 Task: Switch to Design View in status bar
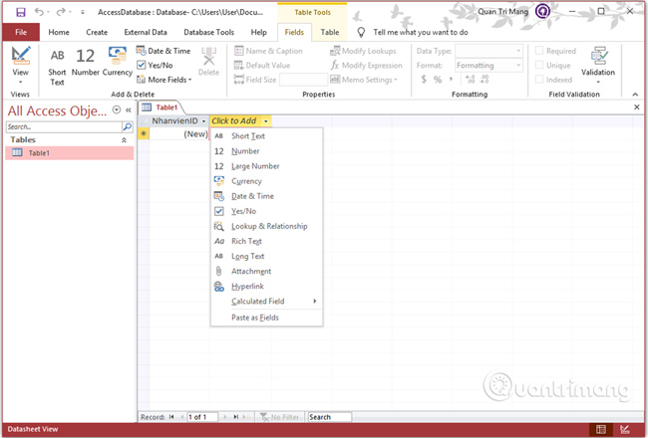(624, 429)
